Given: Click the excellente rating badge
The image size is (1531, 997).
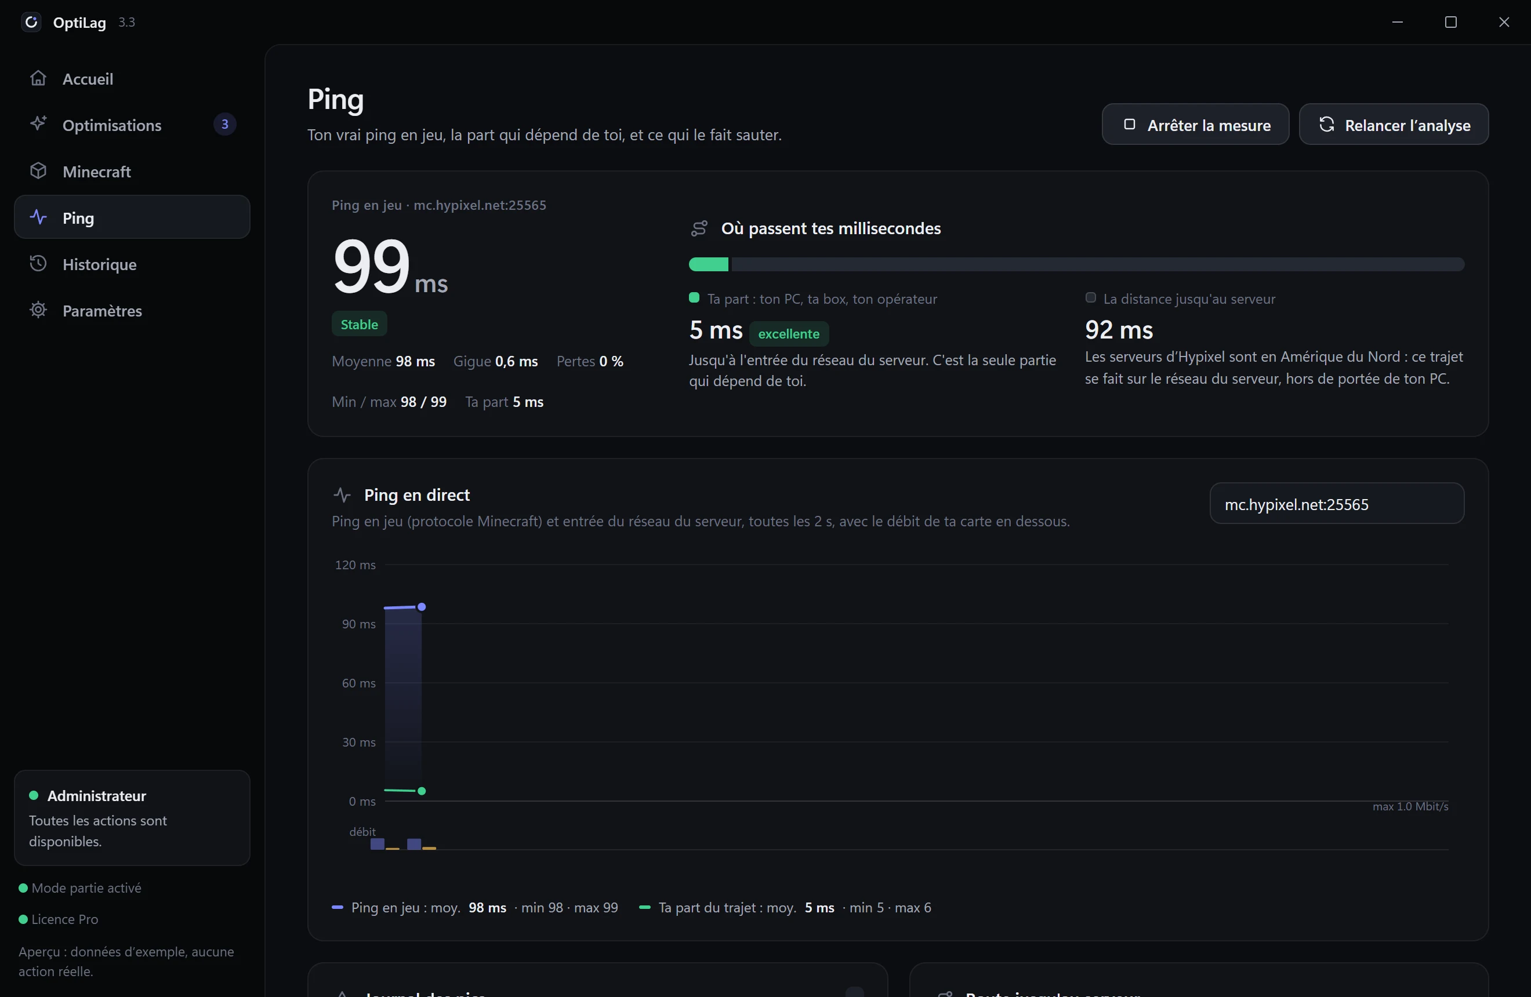Looking at the screenshot, I should point(789,334).
